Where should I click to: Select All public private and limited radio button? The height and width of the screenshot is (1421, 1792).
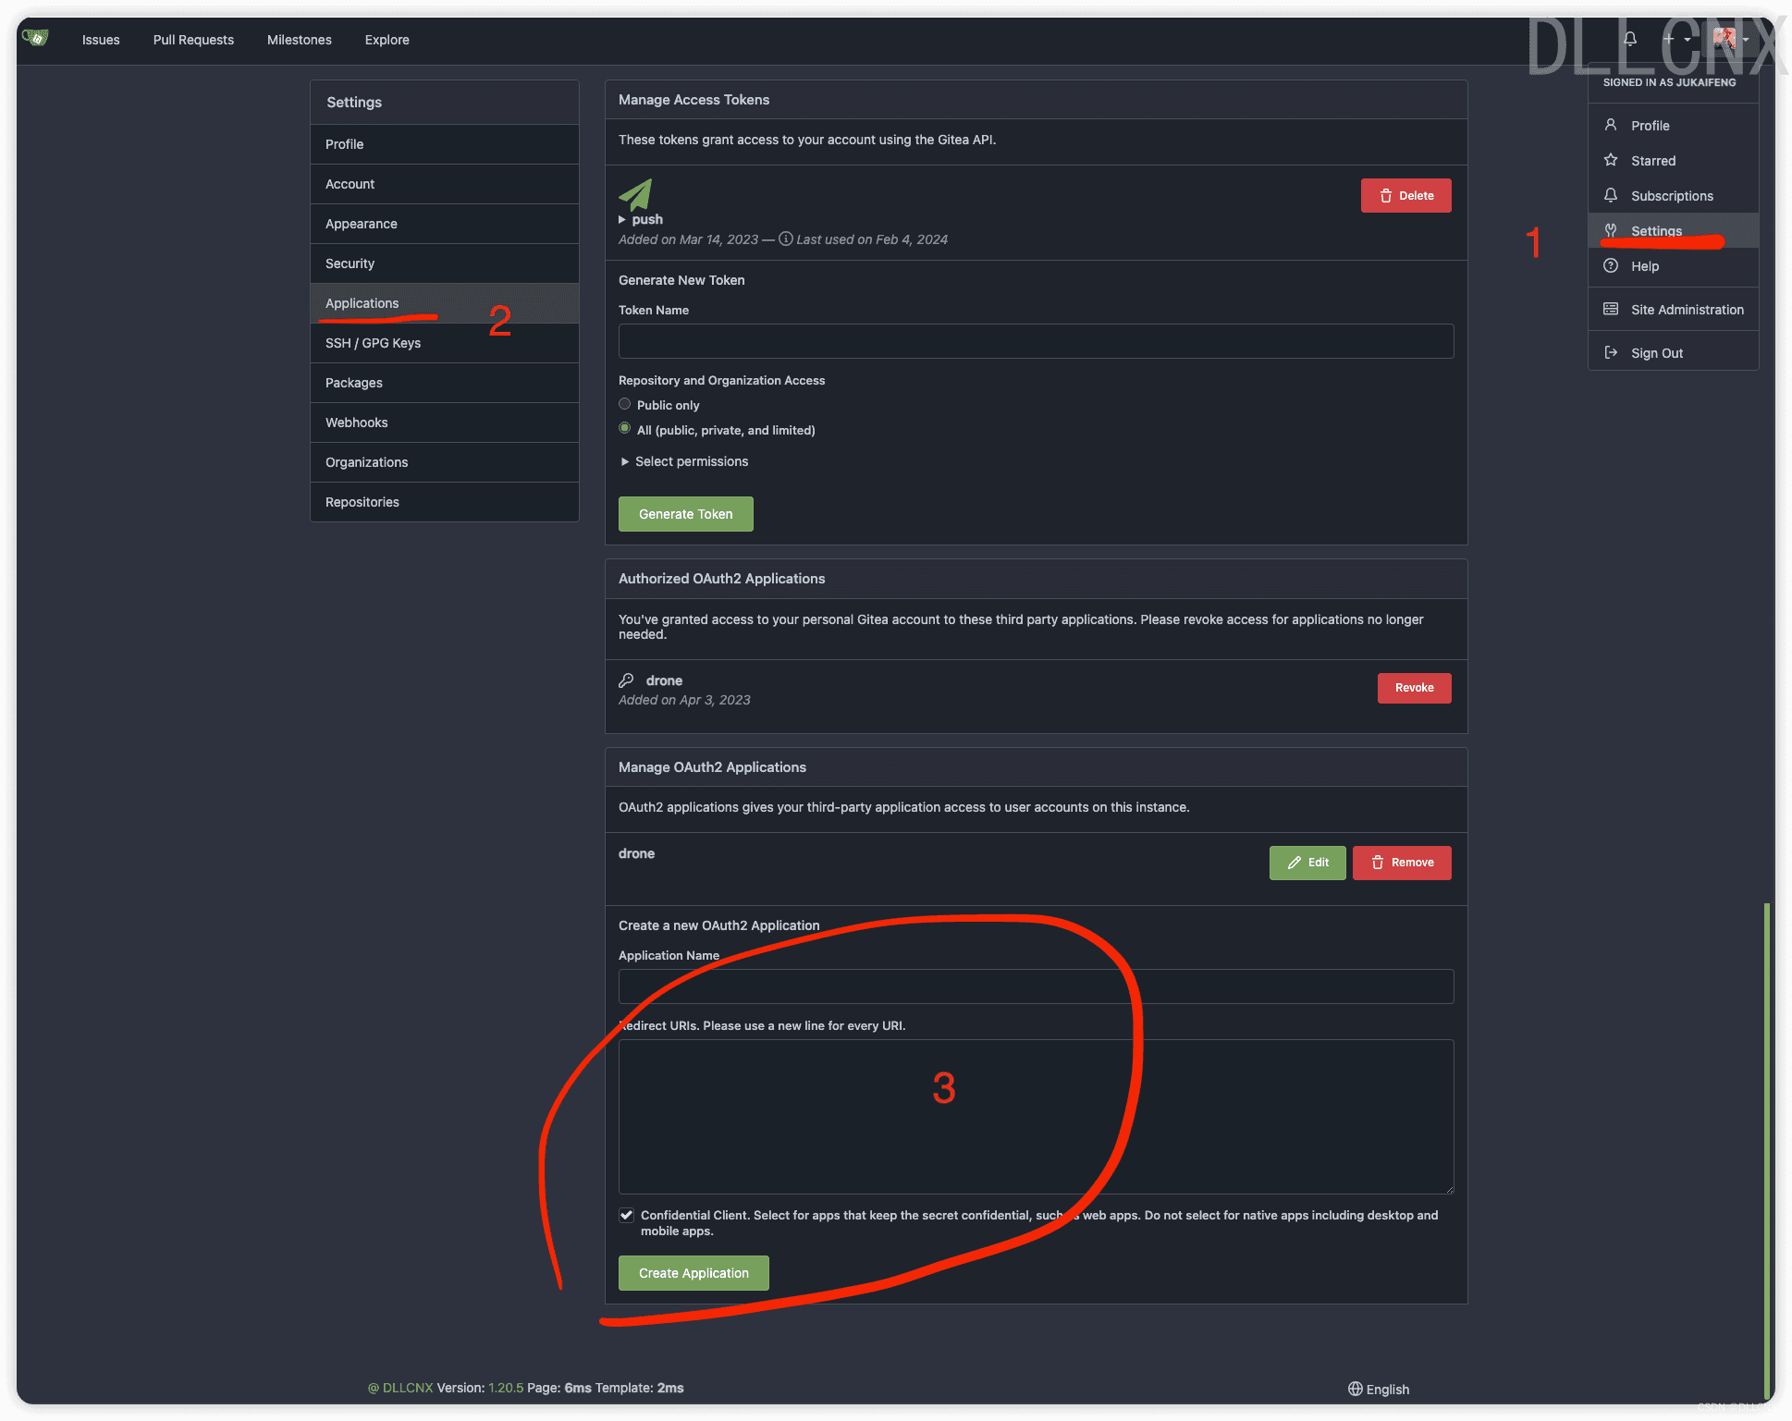(x=624, y=429)
